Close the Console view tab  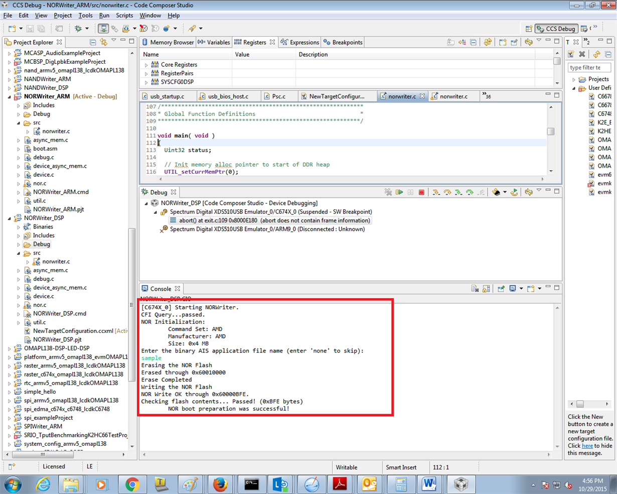pos(178,289)
